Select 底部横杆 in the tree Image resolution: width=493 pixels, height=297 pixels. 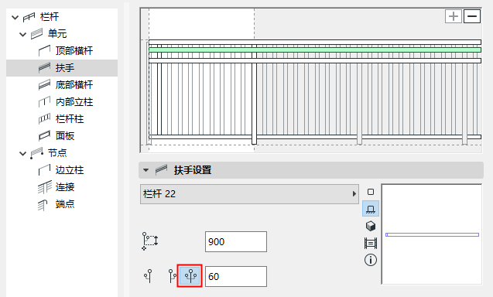[74, 85]
